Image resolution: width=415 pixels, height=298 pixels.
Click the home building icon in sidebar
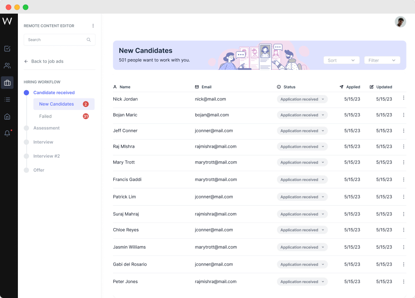pos(7,117)
